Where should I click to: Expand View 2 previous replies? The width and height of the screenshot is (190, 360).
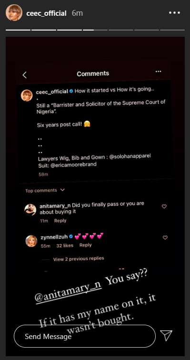coord(79,259)
